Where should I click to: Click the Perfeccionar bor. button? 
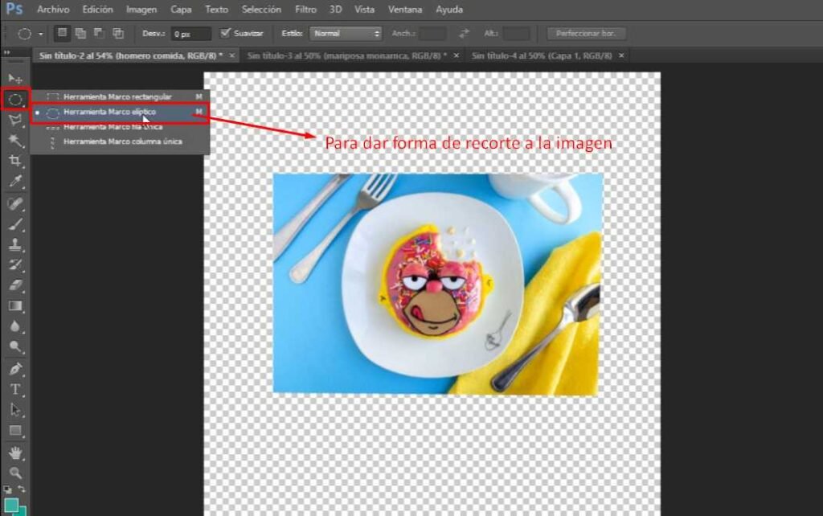click(586, 34)
